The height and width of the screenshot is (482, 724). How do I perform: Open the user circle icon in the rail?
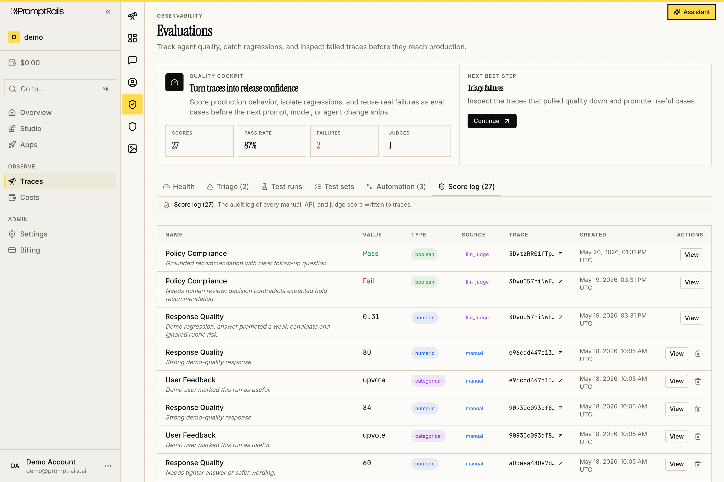pyautogui.click(x=132, y=82)
